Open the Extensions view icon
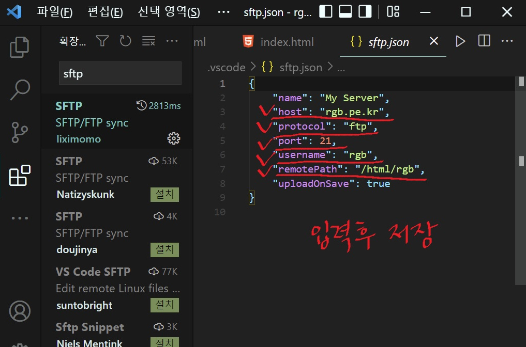This screenshot has width=526, height=347. click(x=20, y=176)
